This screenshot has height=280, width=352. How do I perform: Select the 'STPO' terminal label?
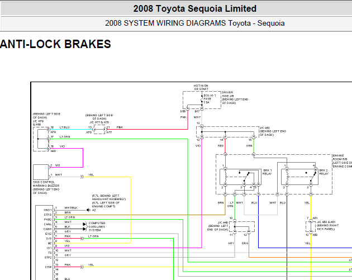click(47, 215)
